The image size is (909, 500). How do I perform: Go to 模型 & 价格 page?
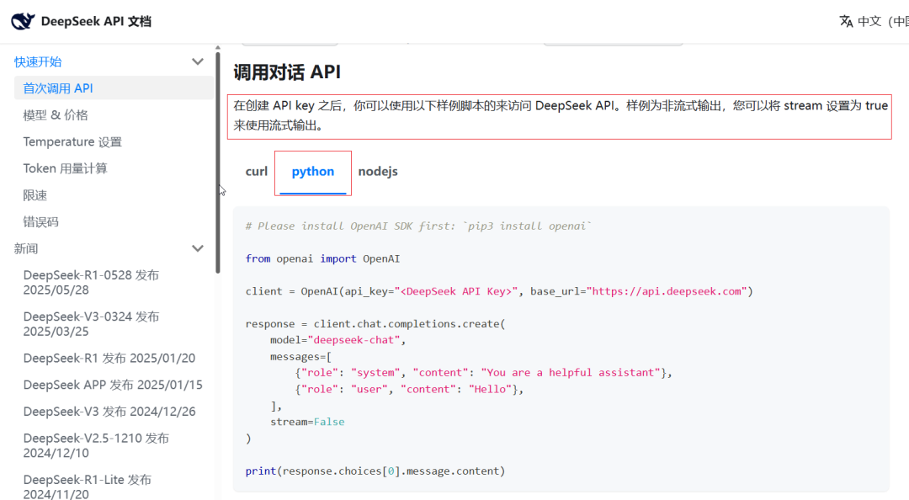point(56,115)
